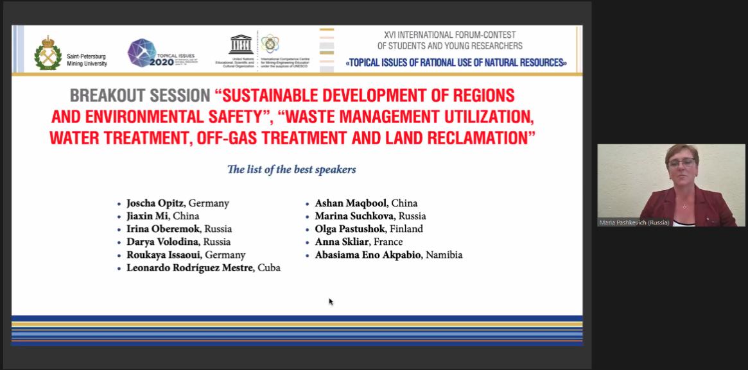Select speaker Irina Oberemok, Russia

click(x=178, y=229)
